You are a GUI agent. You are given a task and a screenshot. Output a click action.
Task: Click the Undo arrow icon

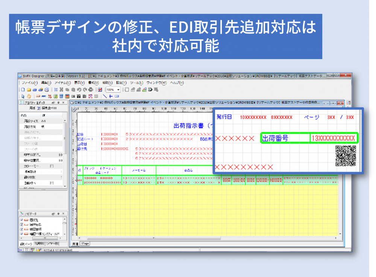click(79, 90)
